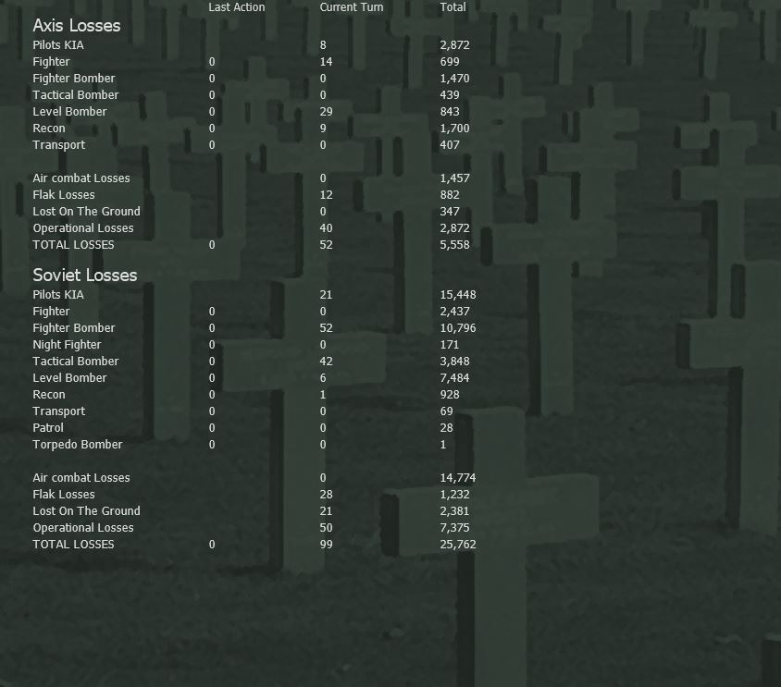Click Axis Flak Losses total 882
781x687 pixels.
[x=450, y=195]
